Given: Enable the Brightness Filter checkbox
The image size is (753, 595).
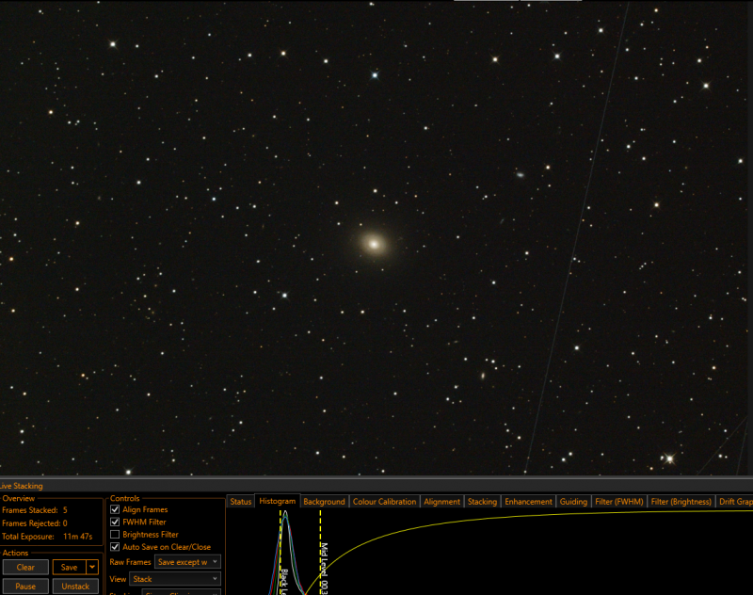Looking at the screenshot, I should (115, 535).
